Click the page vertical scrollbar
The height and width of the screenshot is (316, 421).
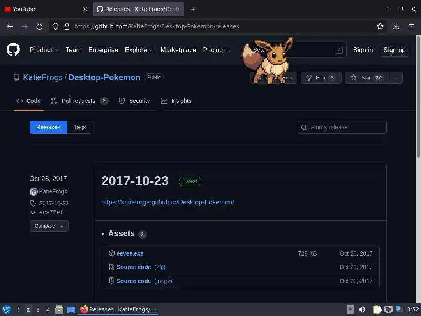click(x=418, y=97)
